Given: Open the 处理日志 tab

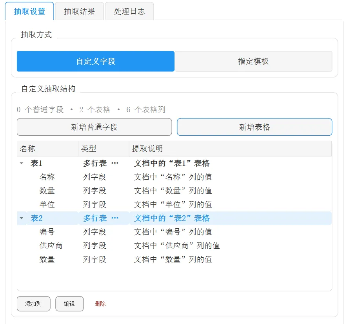Looking at the screenshot, I should 129,11.
